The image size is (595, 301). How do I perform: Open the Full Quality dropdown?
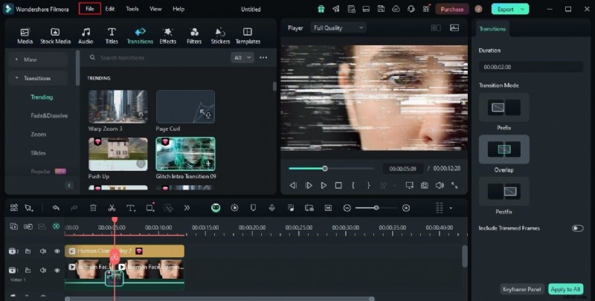(x=338, y=27)
